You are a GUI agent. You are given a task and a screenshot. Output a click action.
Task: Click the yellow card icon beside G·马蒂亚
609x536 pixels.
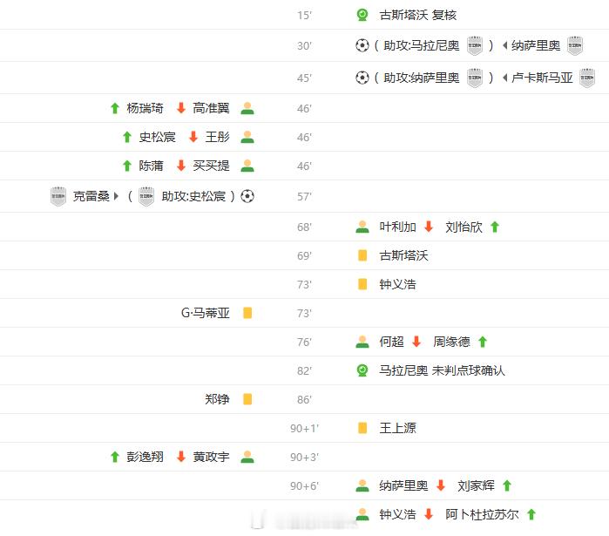pyautogui.click(x=247, y=313)
